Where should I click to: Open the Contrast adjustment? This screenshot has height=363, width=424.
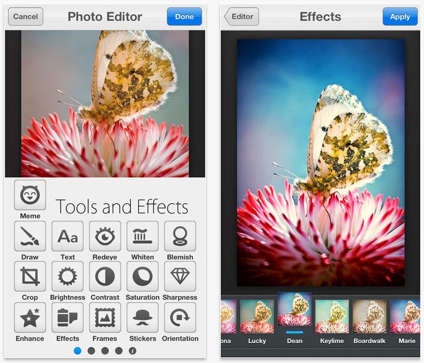(105, 276)
